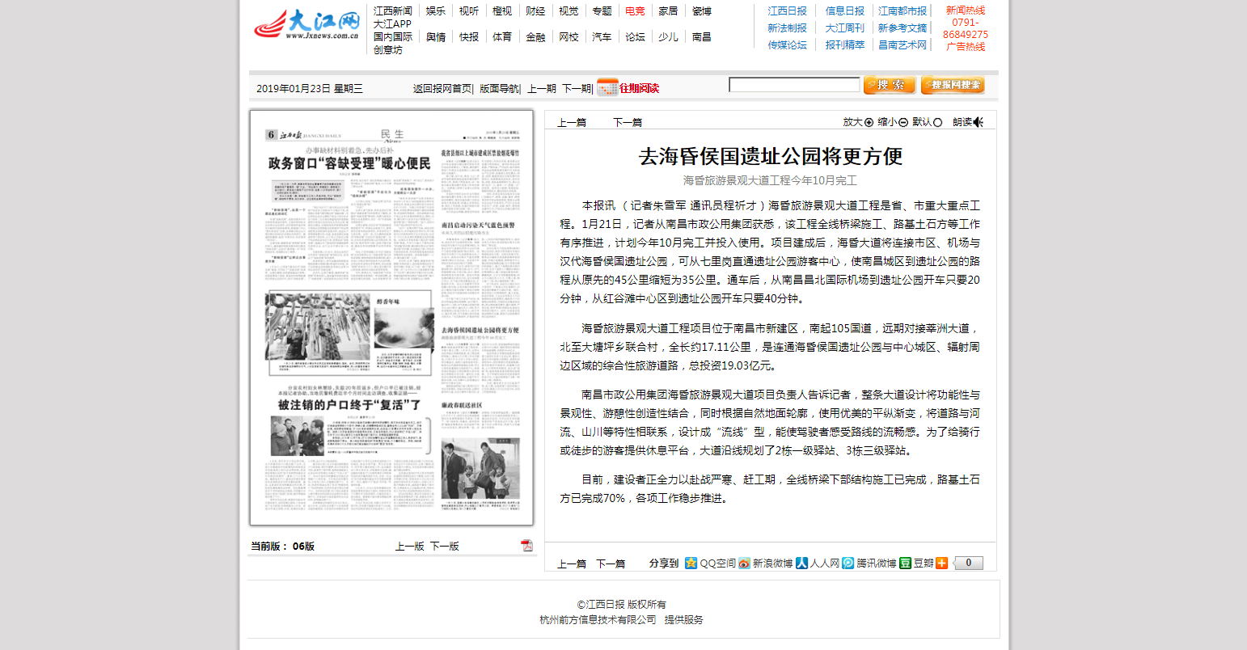Image resolution: width=1247 pixels, height=650 pixels.
Task: Share article to 腾讯微博
Action: pos(869,563)
